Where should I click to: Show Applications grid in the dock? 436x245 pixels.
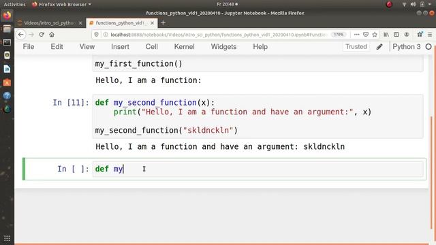pos(7,238)
